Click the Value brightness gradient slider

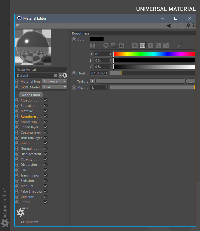[154, 67]
